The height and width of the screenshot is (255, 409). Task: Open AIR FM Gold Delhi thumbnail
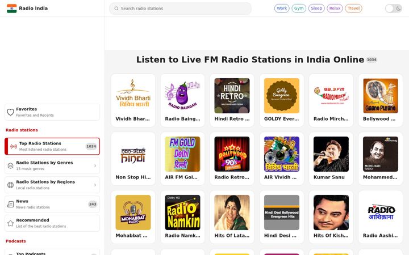point(182,154)
